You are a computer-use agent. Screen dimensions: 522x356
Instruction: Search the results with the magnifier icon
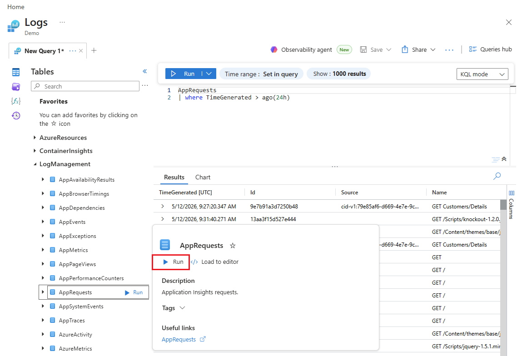click(497, 176)
